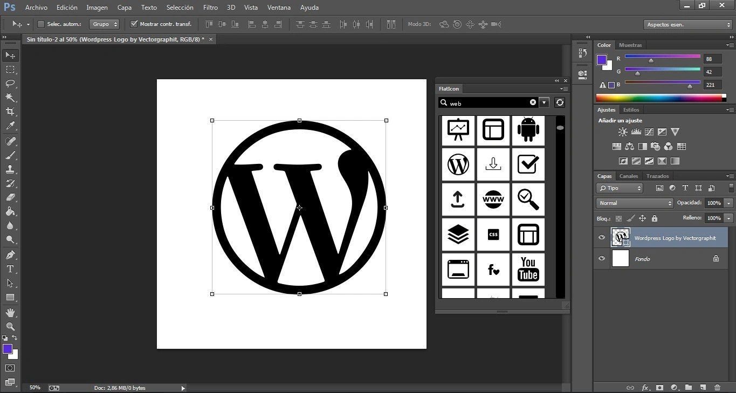Screen dimensions: 736x393
Task: Toggle lock image pixels brush icon
Action: point(630,218)
